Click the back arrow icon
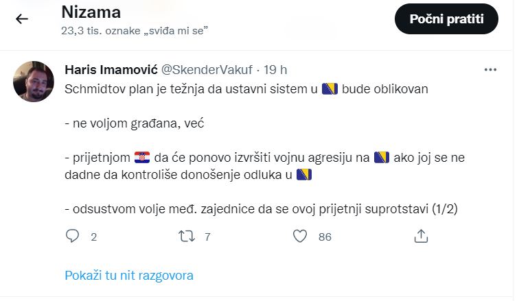This screenshot has height=301, width=530. tap(22, 19)
